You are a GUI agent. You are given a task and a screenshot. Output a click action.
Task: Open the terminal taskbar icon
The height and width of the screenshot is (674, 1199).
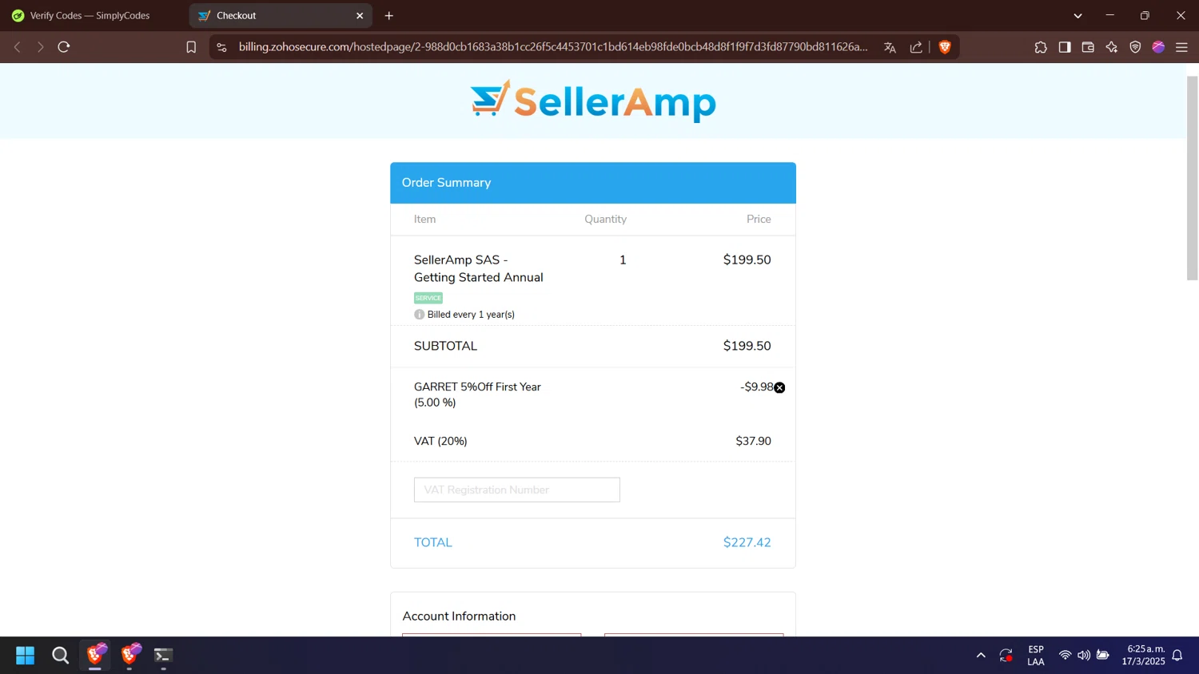click(163, 656)
